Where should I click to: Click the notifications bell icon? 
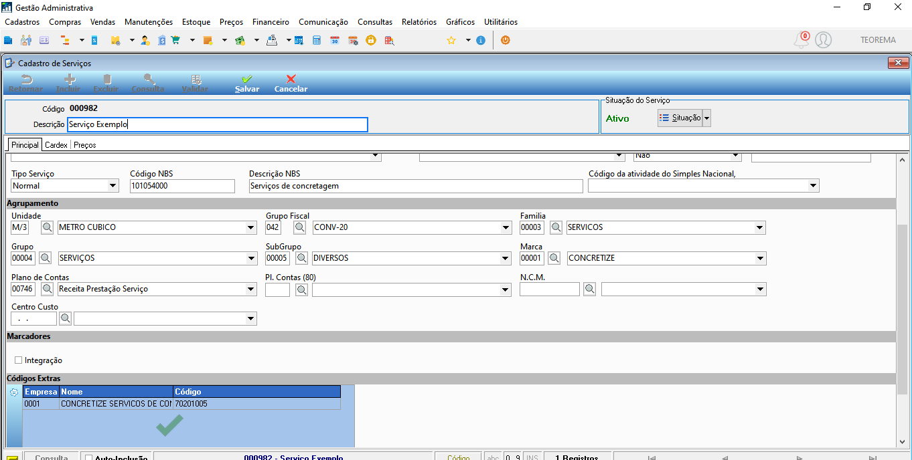coord(801,40)
